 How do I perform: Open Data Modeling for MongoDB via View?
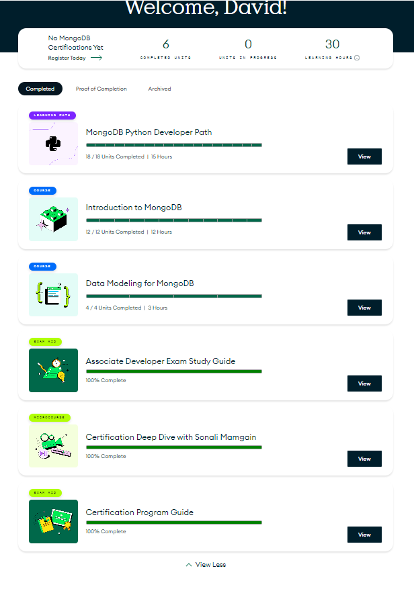pyautogui.click(x=364, y=308)
